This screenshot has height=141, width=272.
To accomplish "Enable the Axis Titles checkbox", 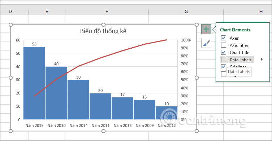I will [224, 45].
